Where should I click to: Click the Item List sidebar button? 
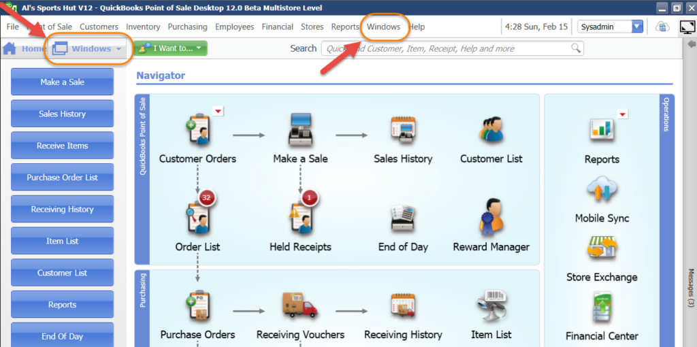click(x=62, y=241)
